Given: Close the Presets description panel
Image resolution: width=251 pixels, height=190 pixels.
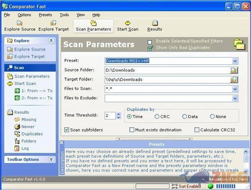Looking at the screenshot, I should [62, 143].
